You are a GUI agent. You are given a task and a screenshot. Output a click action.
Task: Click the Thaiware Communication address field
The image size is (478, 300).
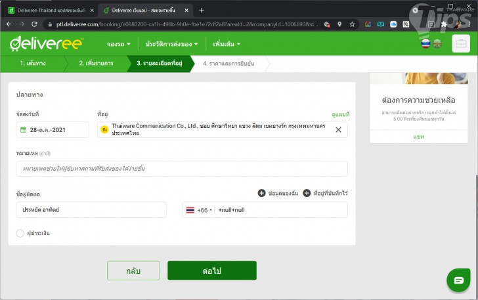(x=222, y=129)
